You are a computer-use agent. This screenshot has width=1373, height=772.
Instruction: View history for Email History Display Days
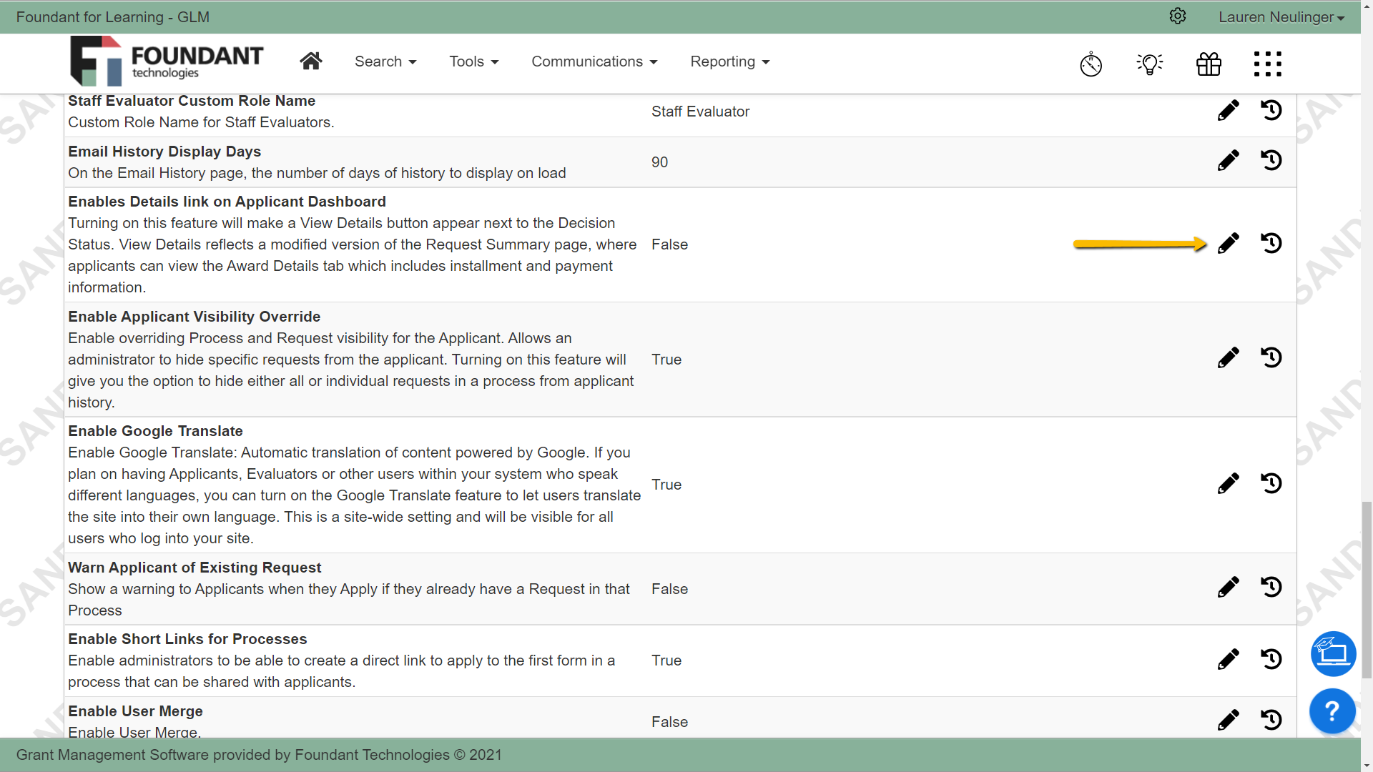(x=1271, y=160)
